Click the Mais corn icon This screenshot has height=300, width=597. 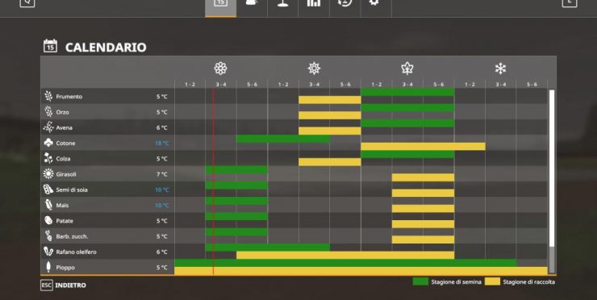[48, 205]
